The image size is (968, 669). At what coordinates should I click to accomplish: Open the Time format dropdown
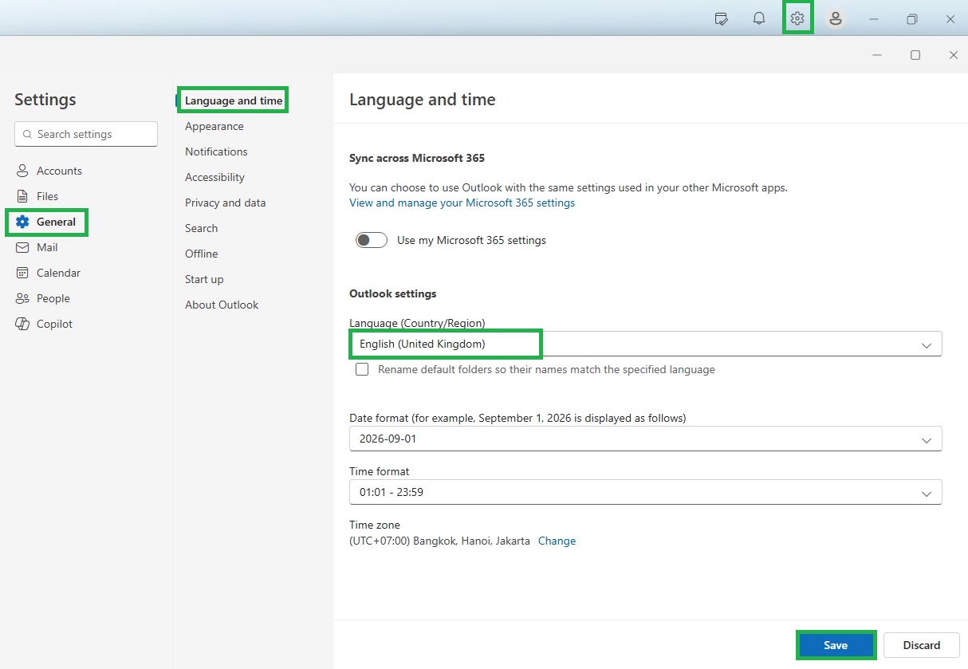point(646,492)
